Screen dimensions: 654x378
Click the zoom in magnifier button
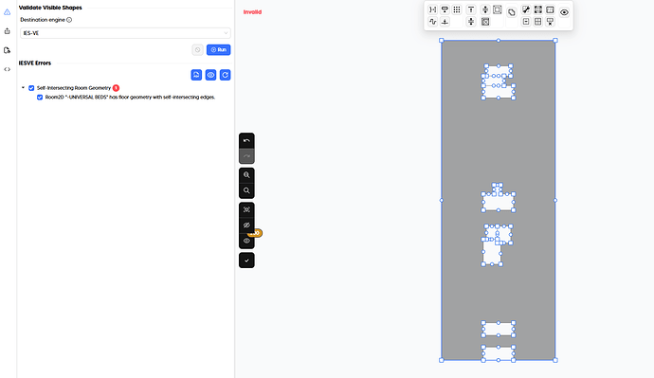(x=246, y=175)
